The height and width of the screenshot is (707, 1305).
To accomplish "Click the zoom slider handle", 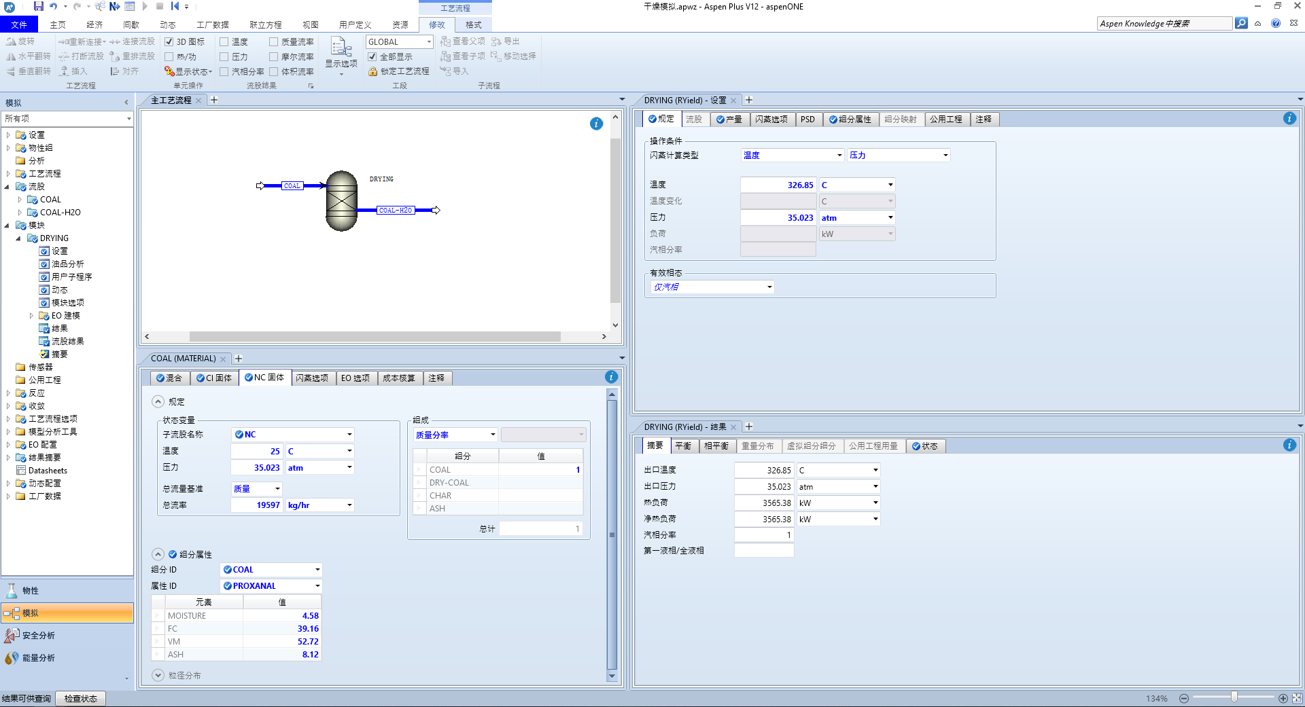I will [1234, 697].
